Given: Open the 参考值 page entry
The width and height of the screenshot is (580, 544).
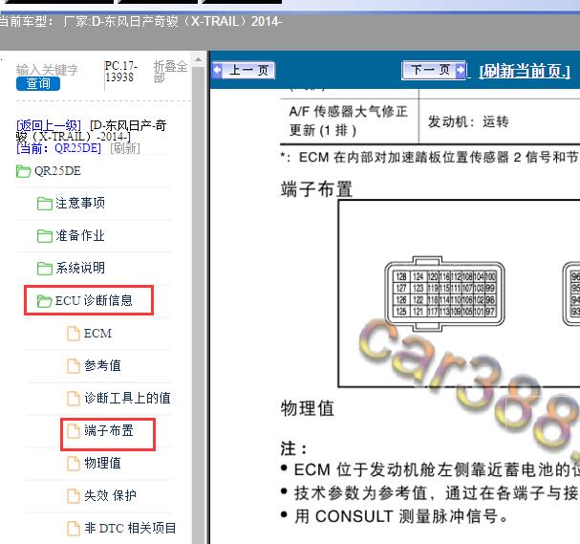Looking at the screenshot, I should point(102,365).
